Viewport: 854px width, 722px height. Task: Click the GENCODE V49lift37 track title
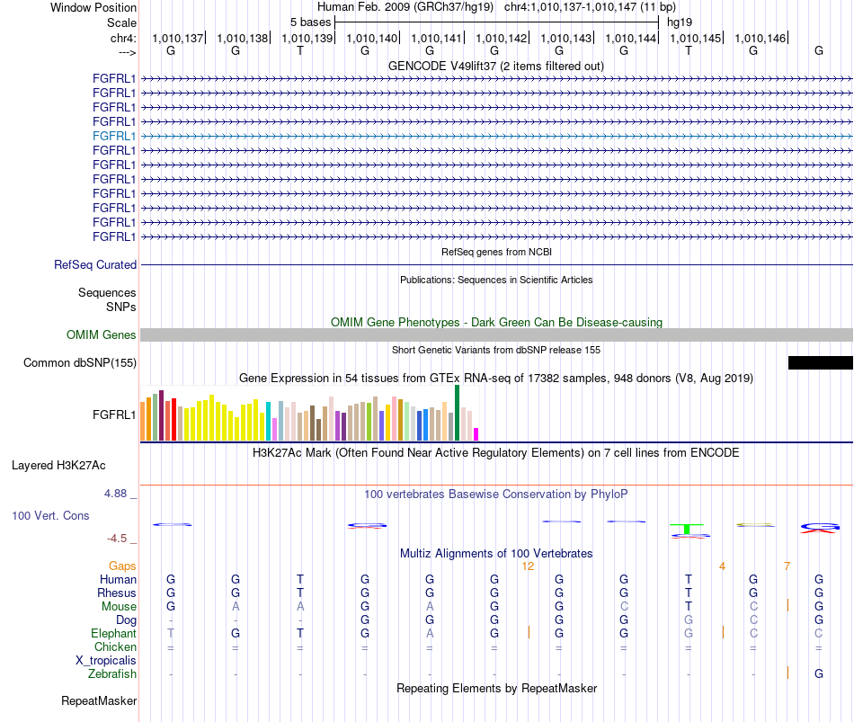pos(496,67)
